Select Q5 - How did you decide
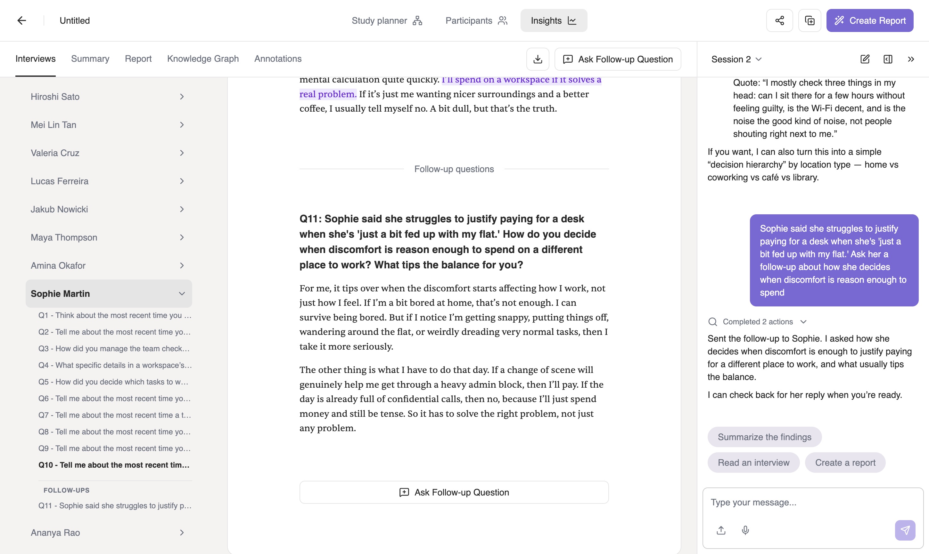Screen dimensions: 929x554 tap(115, 382)
